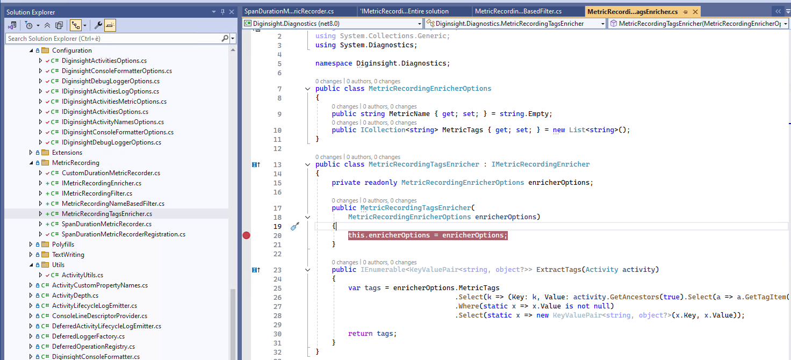Switch to the MetricRecordin...BasedFilter.cs tab
This screenshot has height=360, width=791.
pyautogui.click(x=518, y=11)
